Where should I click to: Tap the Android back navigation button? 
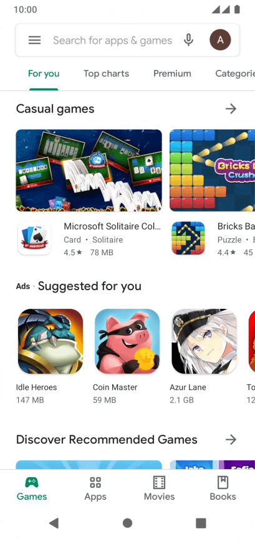pyautogui.click(x=54, y=523)
